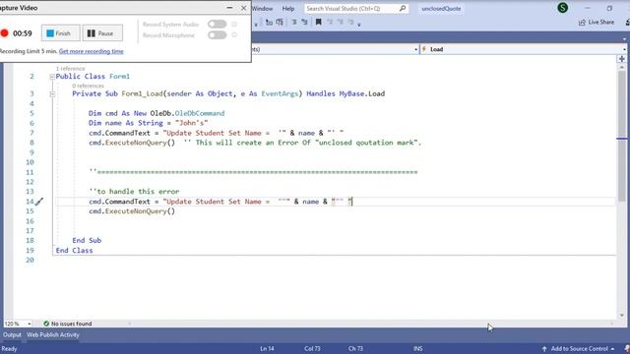The height and width of the screenshot is (354, 630).
Task: Follow the Get more recording time link
Action: pos(92,51)
